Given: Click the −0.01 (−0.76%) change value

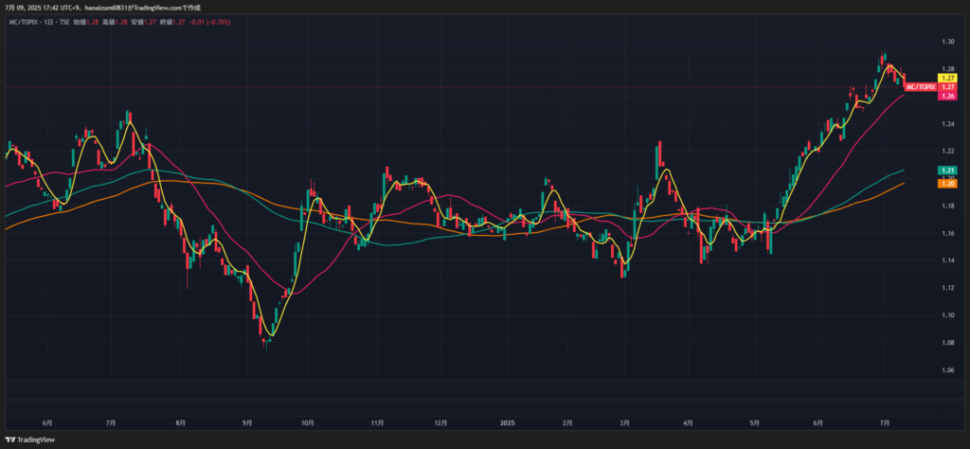Looking at the screenshot, I should pos(207,22).
